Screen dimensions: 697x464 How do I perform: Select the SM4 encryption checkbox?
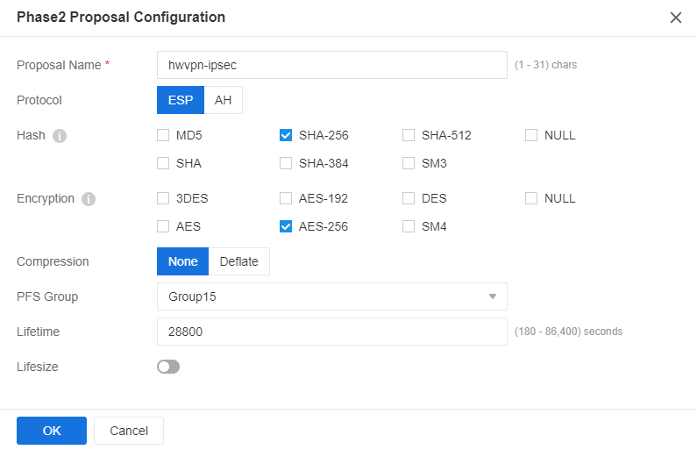(409, 226)
